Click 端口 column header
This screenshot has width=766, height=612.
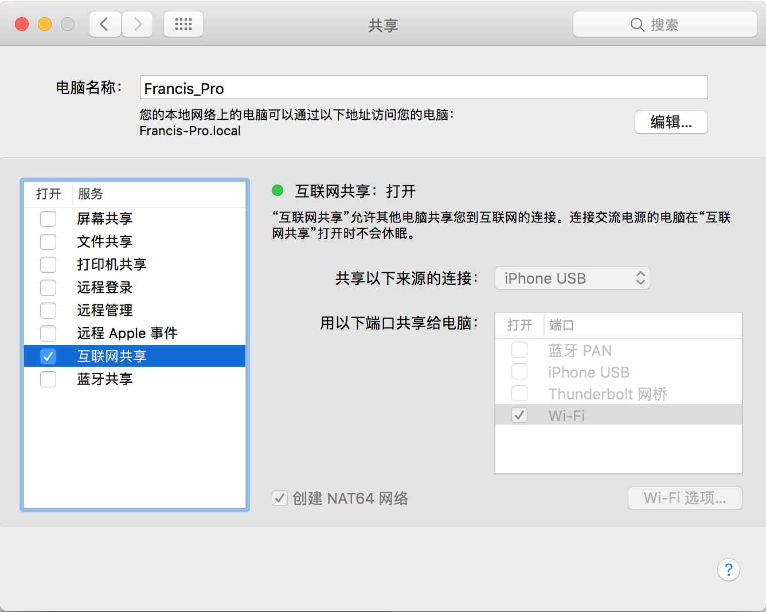coord(561,325)
